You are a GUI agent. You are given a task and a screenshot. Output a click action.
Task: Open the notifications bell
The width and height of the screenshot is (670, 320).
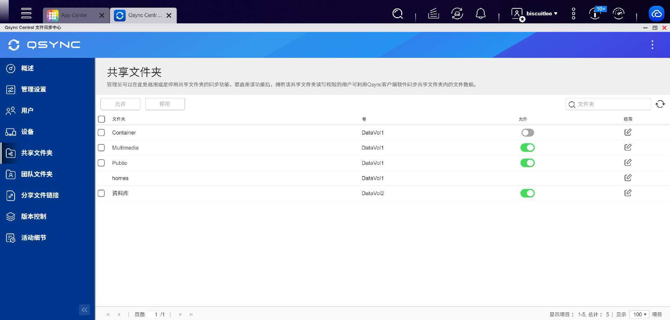(x=481, y=14)
